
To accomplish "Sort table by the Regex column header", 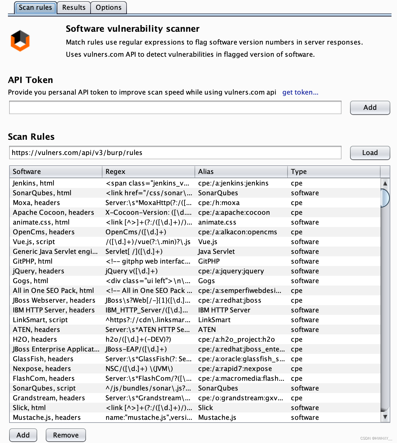I will point(148,171).
